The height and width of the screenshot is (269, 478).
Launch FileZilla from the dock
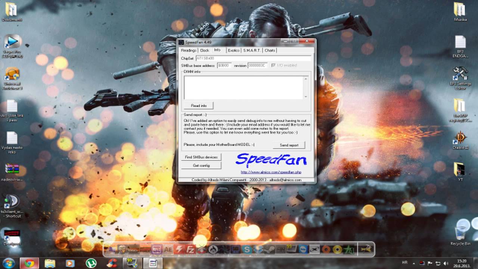190,249
